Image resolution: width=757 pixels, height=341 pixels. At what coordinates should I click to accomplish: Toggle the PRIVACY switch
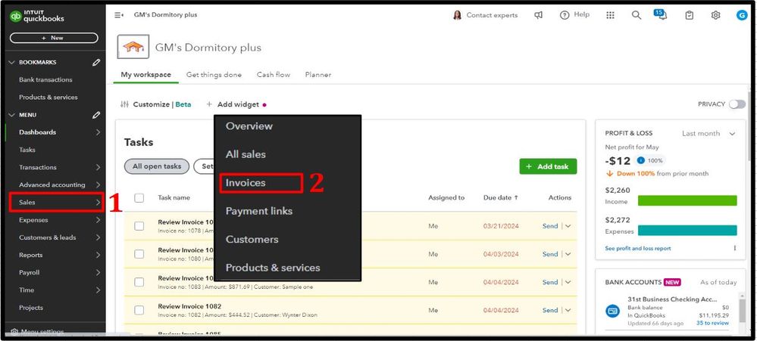point(737,104)
